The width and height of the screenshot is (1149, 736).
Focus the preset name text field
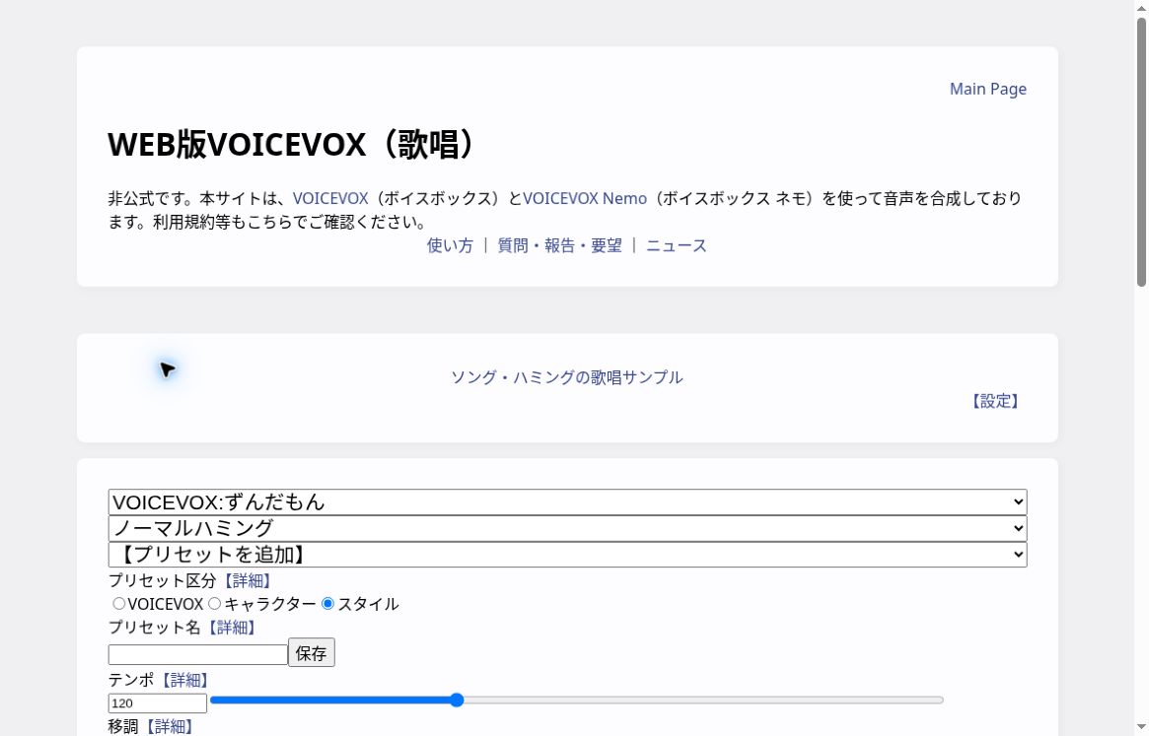point(198,654)
